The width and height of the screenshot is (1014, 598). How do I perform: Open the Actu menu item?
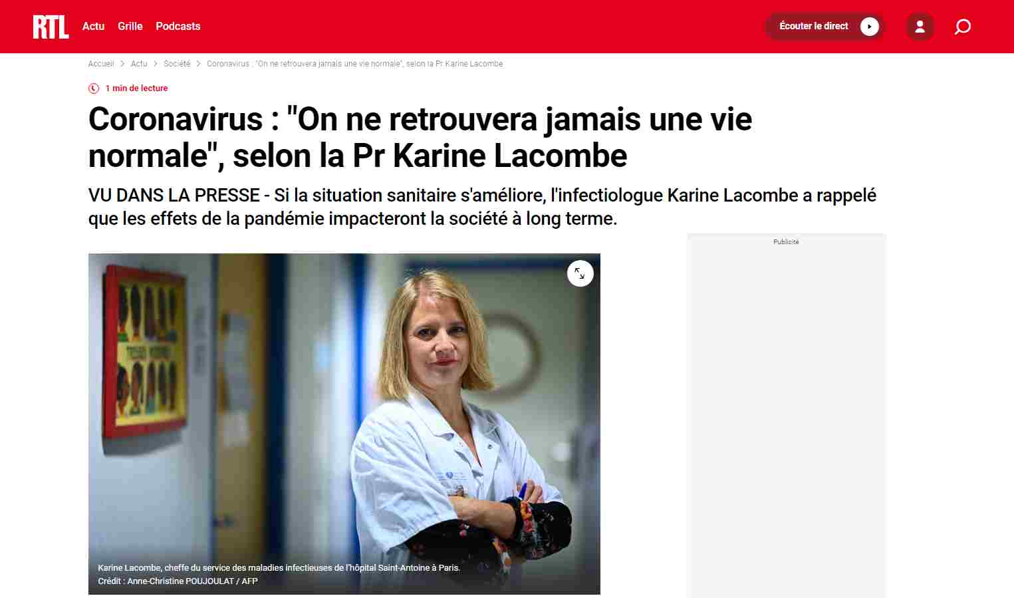[x=93, y=26]
